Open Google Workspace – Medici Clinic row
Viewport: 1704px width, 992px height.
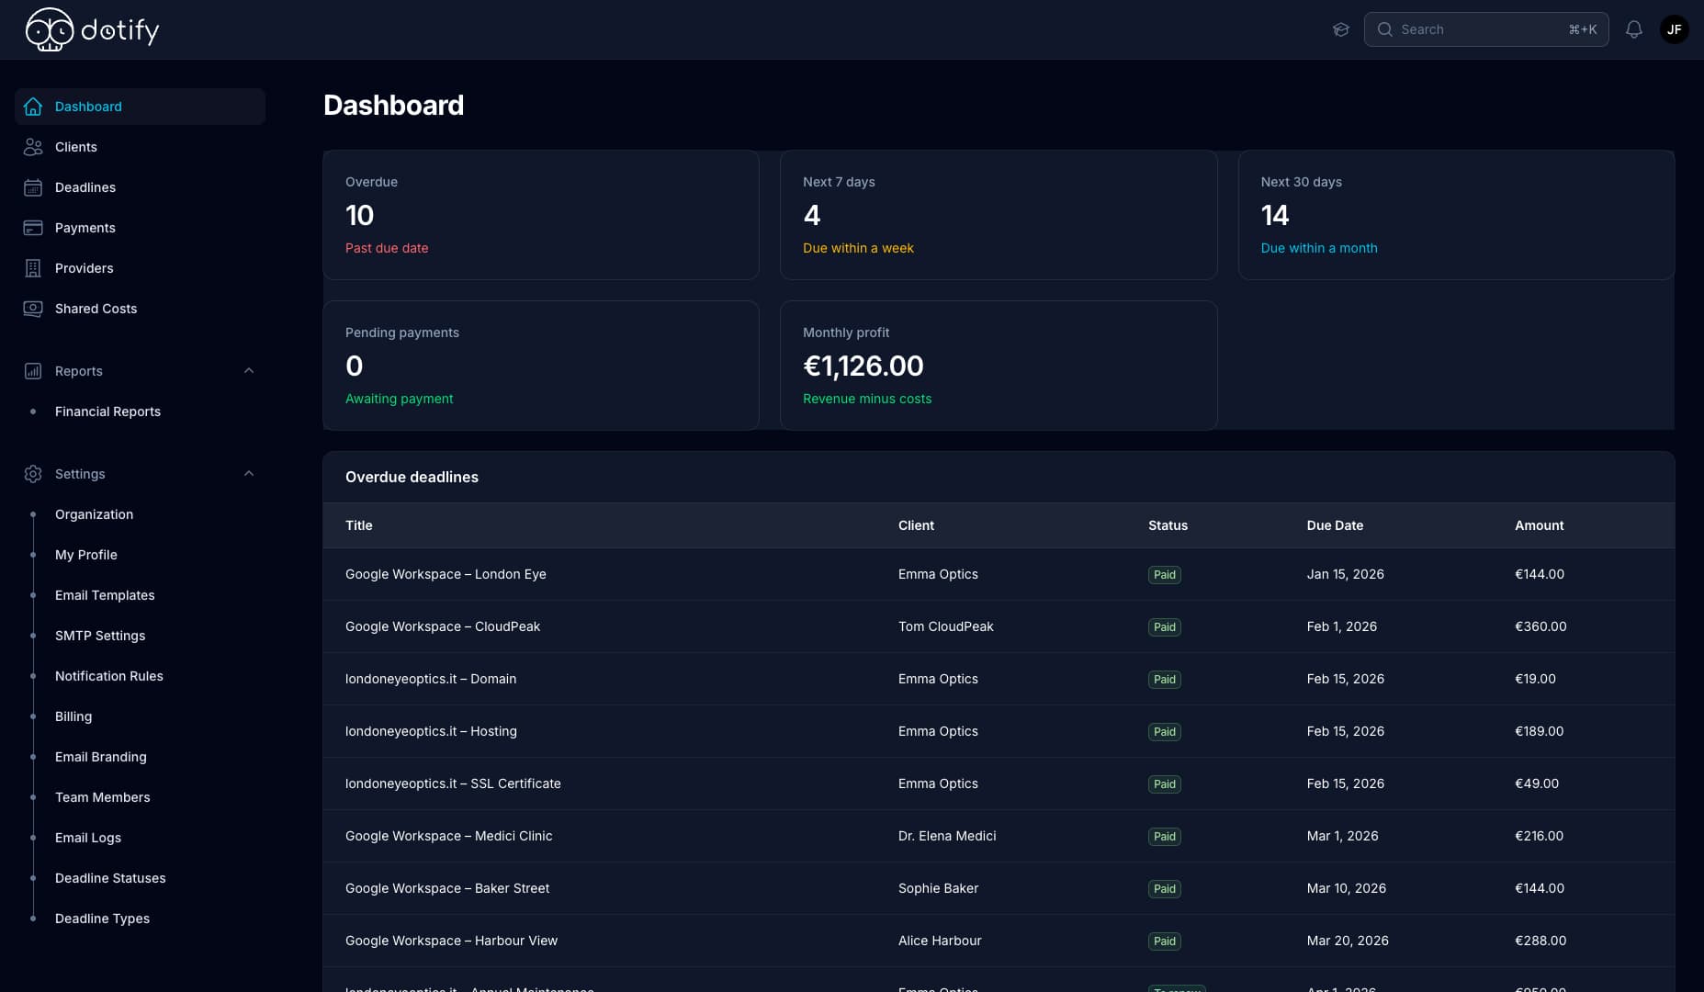[999, 836]
